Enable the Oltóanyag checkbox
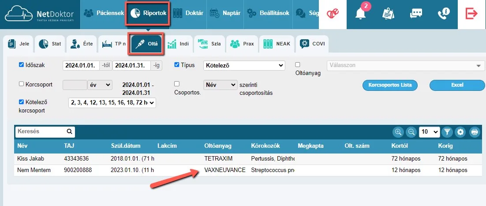486x206 pixels. click(x=298, y=64)
